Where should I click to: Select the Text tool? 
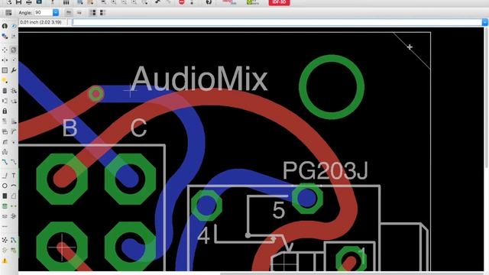tap(14, 176)
